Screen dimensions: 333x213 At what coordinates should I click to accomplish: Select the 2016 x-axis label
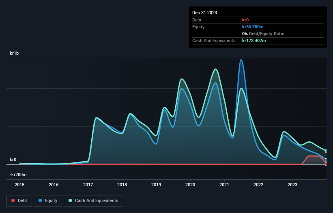[54, 185]
